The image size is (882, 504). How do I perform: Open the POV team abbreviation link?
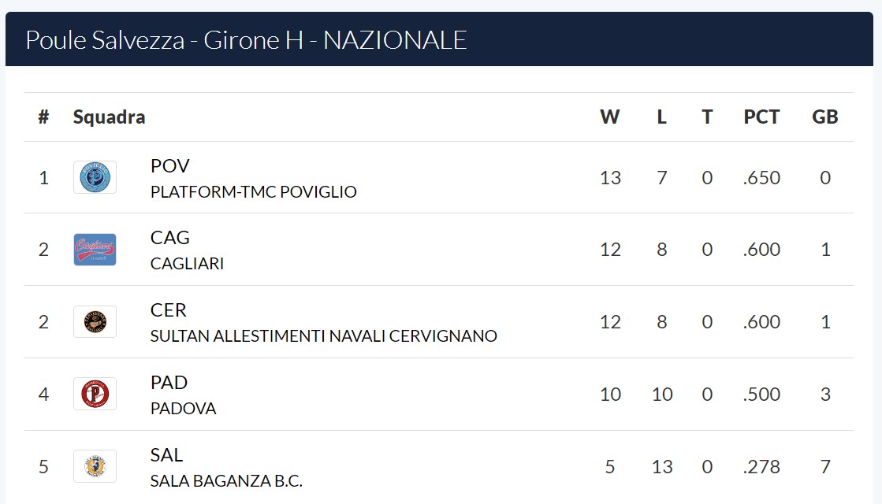coord(170,165)
